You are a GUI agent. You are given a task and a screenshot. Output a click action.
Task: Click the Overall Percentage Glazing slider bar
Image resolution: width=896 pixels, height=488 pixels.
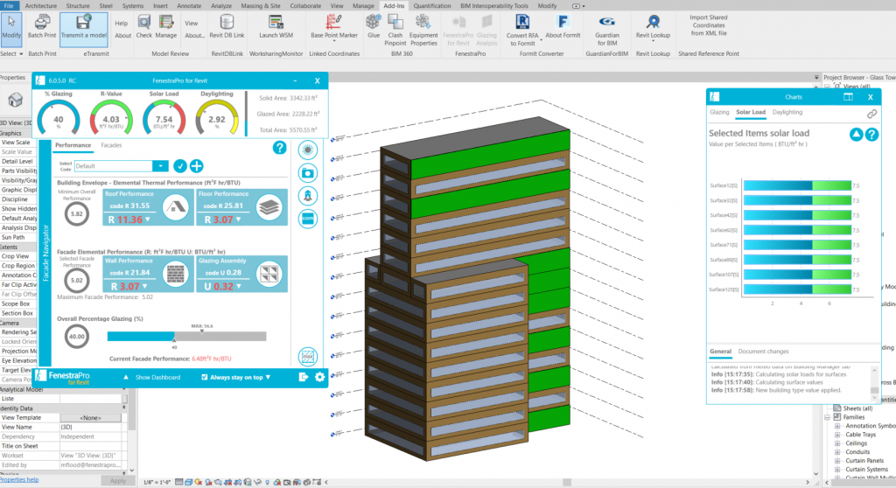[186, 337]
